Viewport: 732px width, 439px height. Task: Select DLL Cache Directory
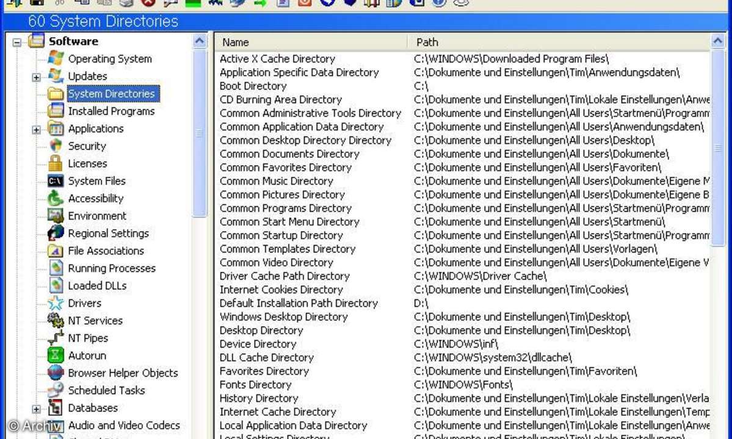point(267,357)
